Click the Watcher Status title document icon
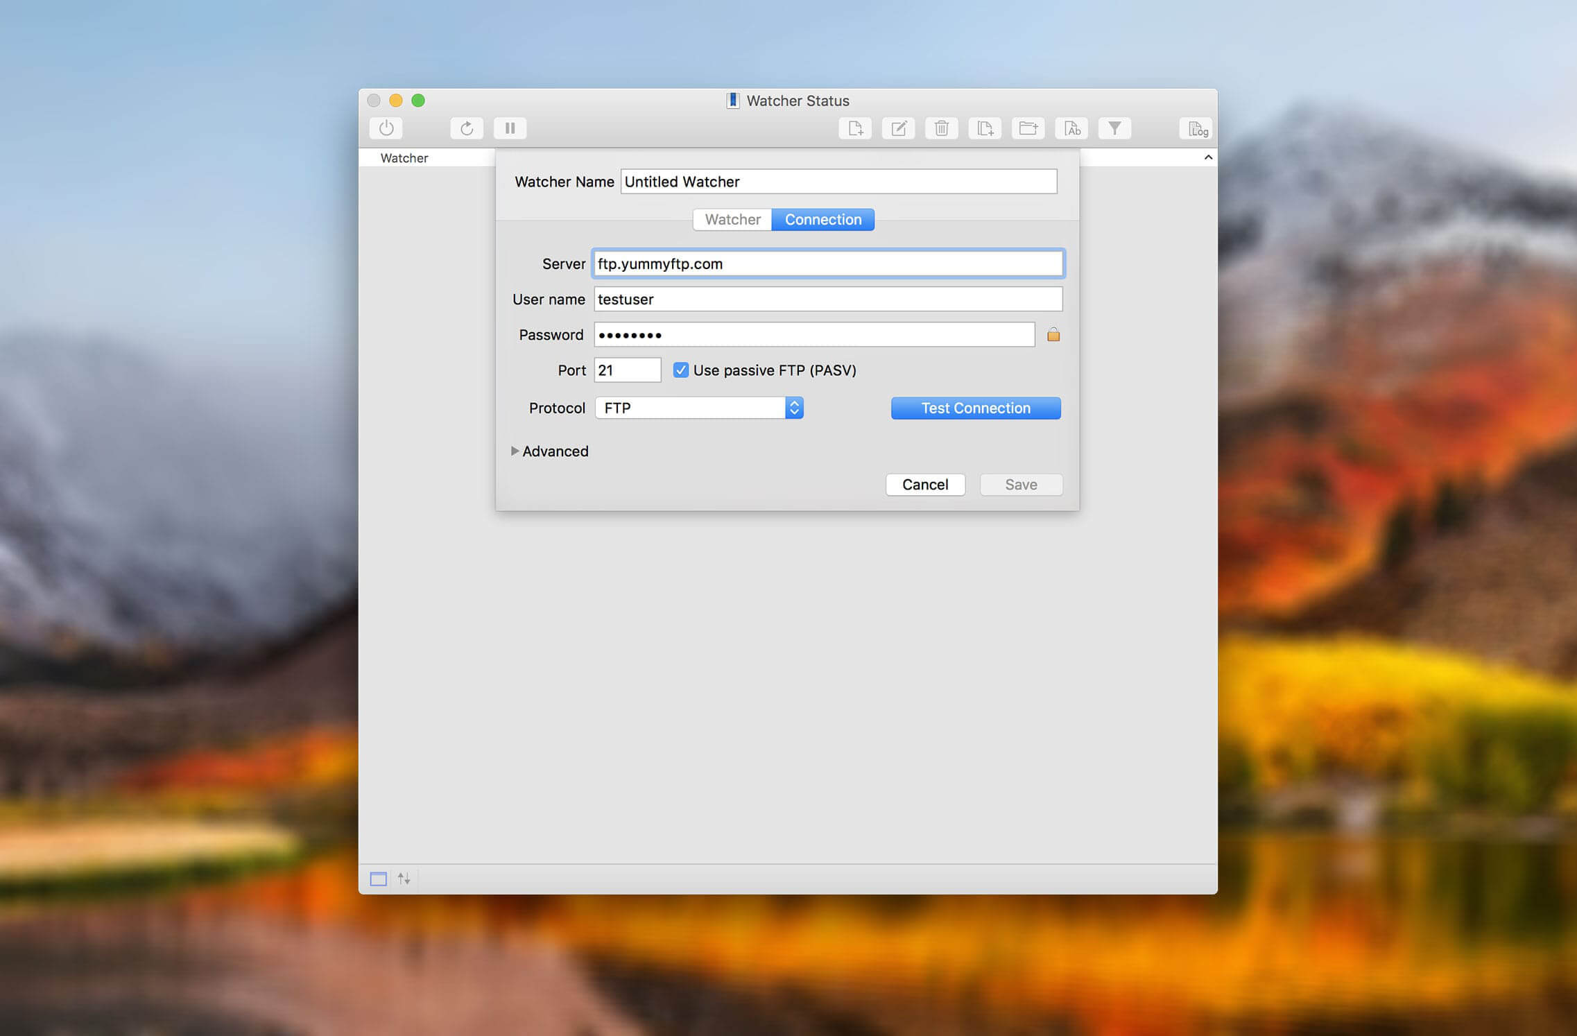Viewport: 1577px width, 1036px height. coord(732,101)
